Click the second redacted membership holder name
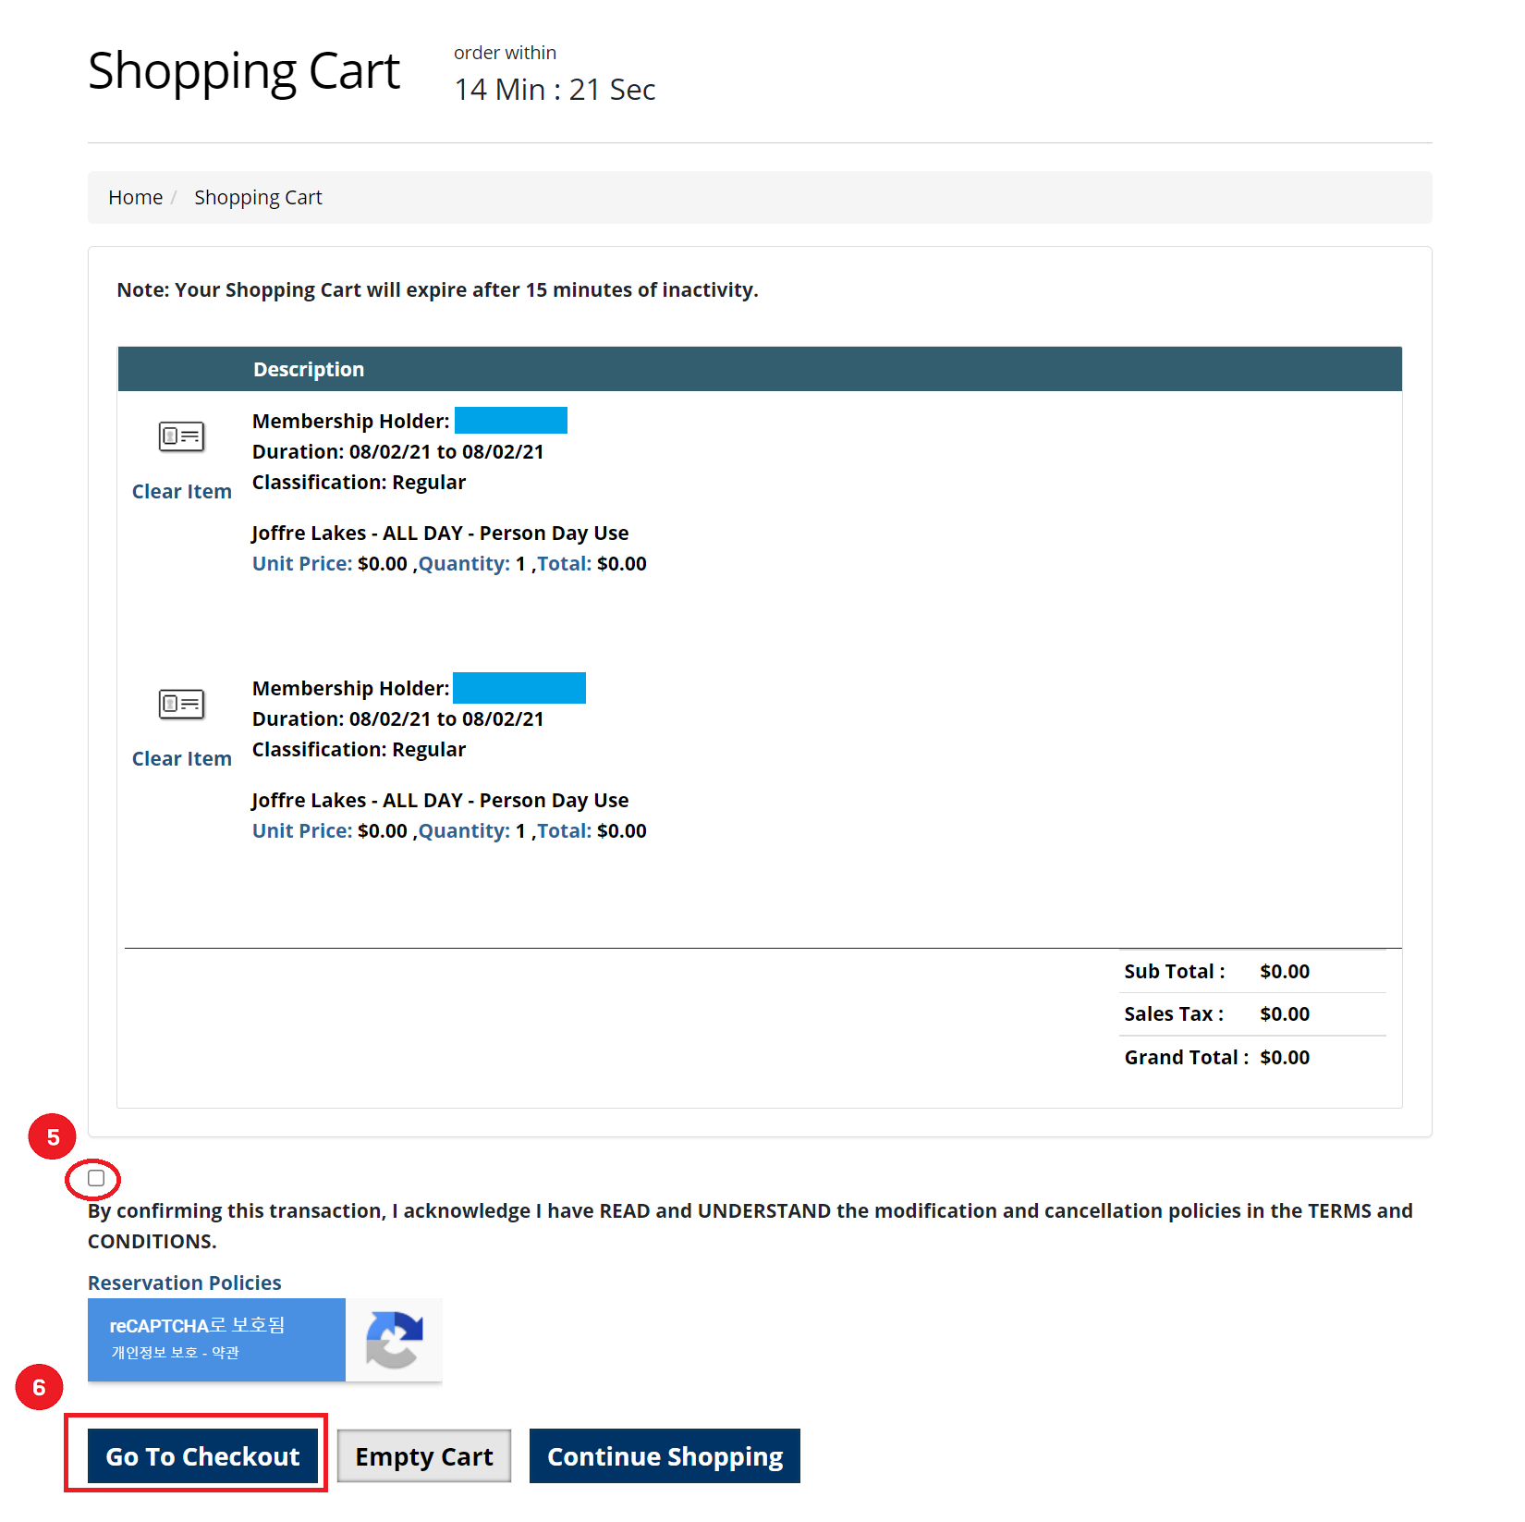Viewport: 1525px width, 1522px height. (519, 688)
